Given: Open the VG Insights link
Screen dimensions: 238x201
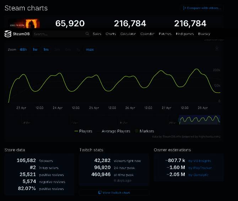Looking at the screenshot, I should 200,161.
